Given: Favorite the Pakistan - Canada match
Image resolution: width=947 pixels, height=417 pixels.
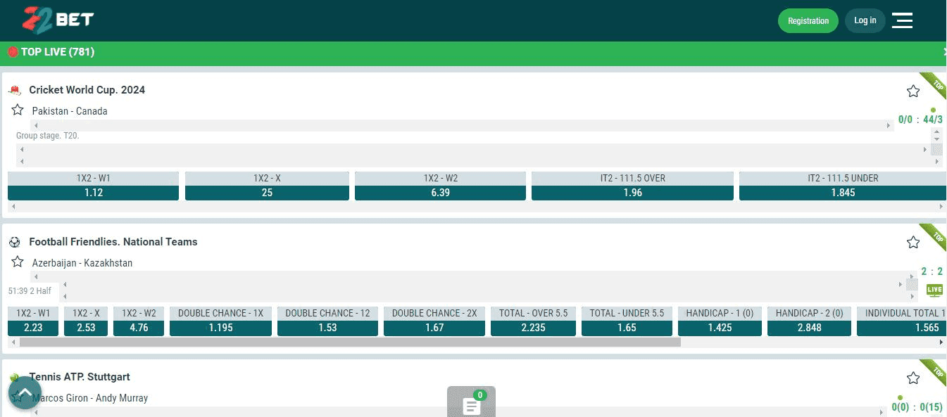Looking at the screenshot, I should (x=17, y=110).
